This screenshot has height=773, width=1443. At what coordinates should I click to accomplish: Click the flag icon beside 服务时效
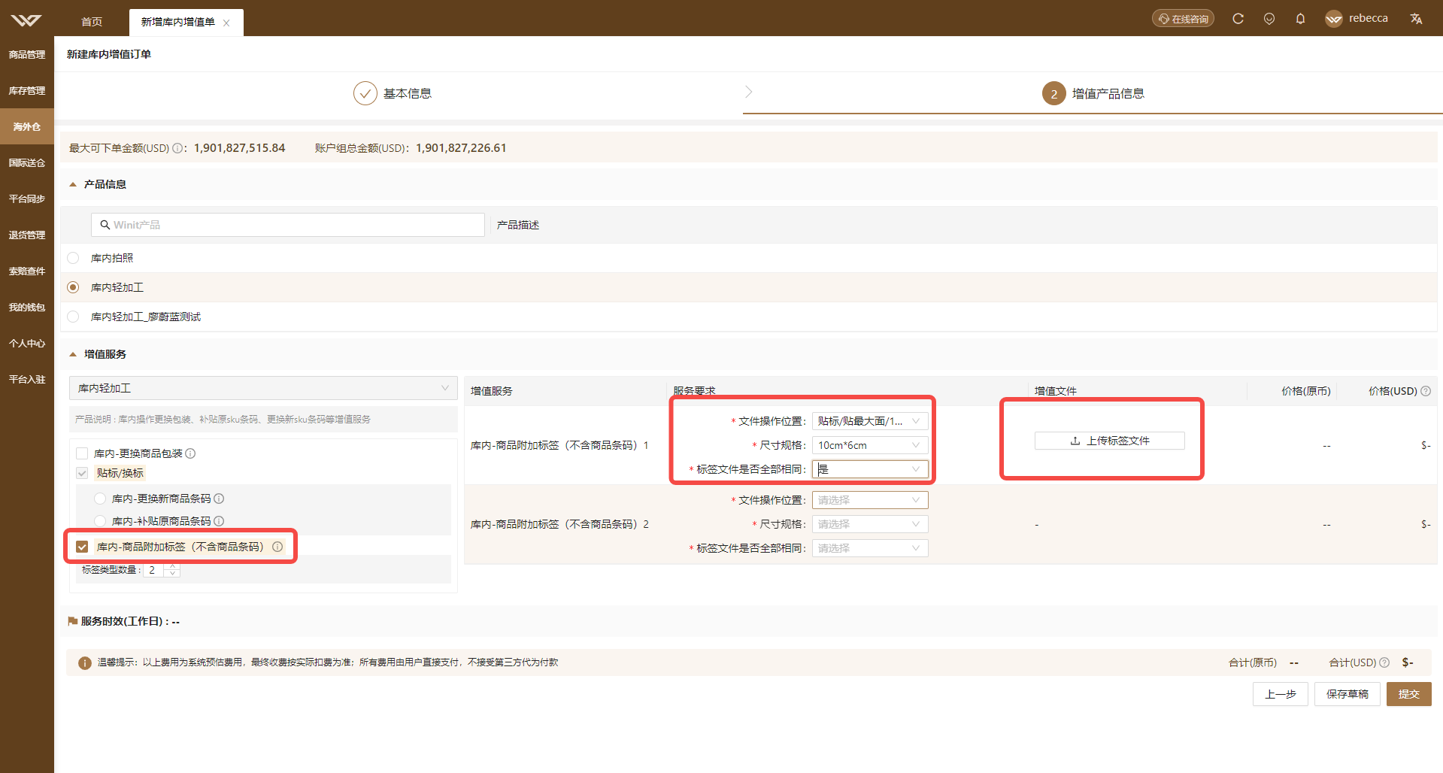click(73, 621)
